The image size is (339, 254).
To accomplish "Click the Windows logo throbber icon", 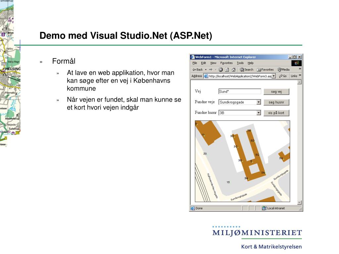I will click(296, 63).
